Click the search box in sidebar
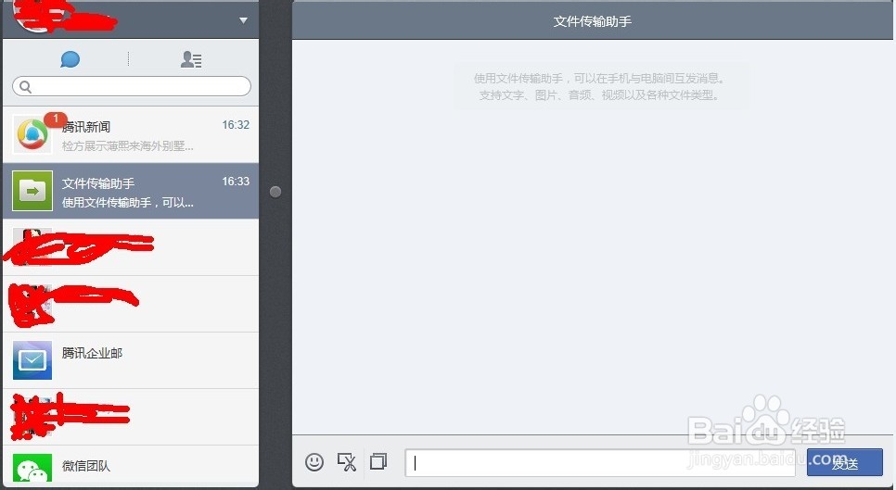Image resolution: width=896 pixels, height=490 pixels. (132, 86)
